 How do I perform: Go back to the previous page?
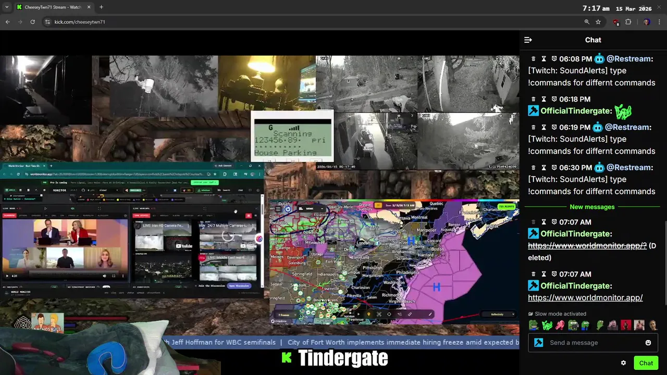pos(7,22)
